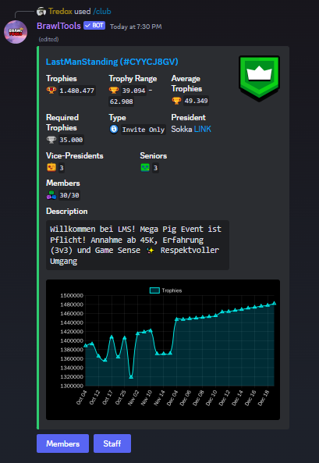Click the 'Trophy Range' field heading

[x=133, y=78]
